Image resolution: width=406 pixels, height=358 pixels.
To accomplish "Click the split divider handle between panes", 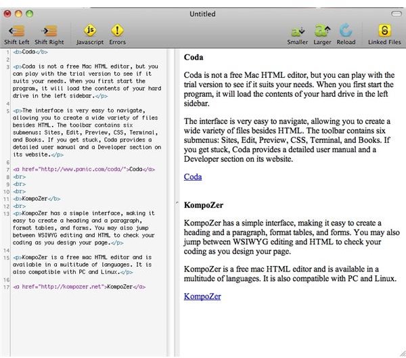I will pyautogui.click(x=177, y=203).
